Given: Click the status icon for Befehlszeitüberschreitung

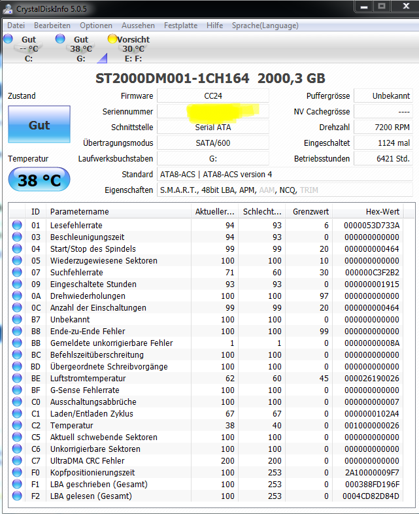Looking at the screenshot, I should 17,354.
